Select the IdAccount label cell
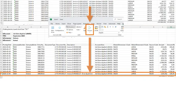Viewport: 176px width, 98px height. [8, 34]
